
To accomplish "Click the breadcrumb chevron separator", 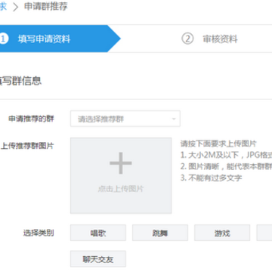I will click(x=16, y=7).
